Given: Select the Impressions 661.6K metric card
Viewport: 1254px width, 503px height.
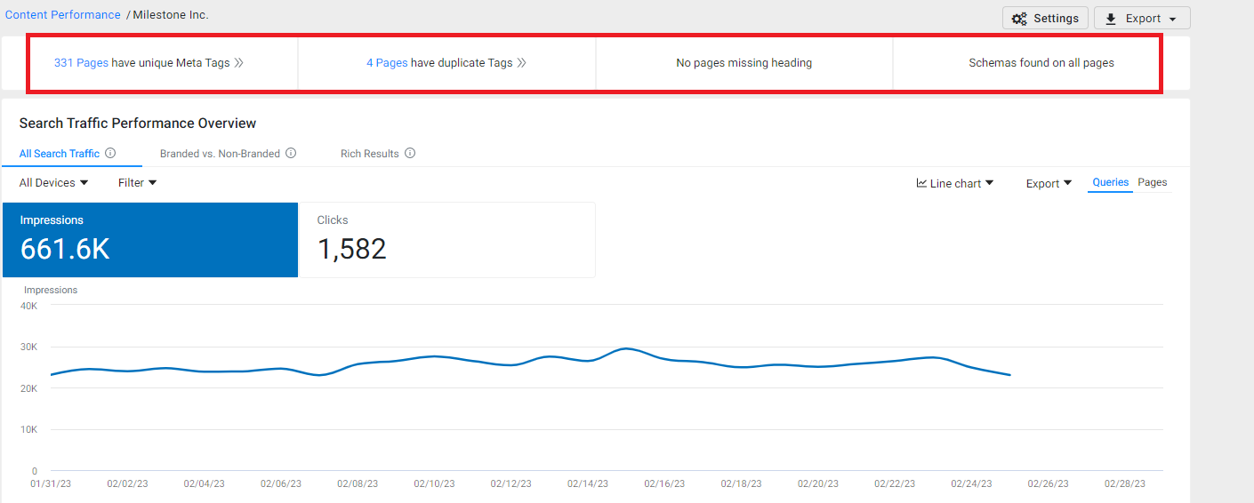Looking at the screenshot, I should coord(150,240).
